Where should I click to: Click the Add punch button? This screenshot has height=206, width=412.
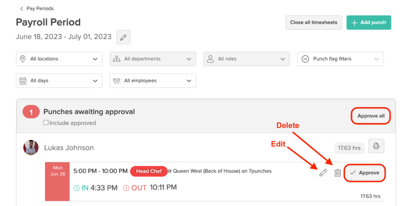pyautogui.click(x=369, y=23)
